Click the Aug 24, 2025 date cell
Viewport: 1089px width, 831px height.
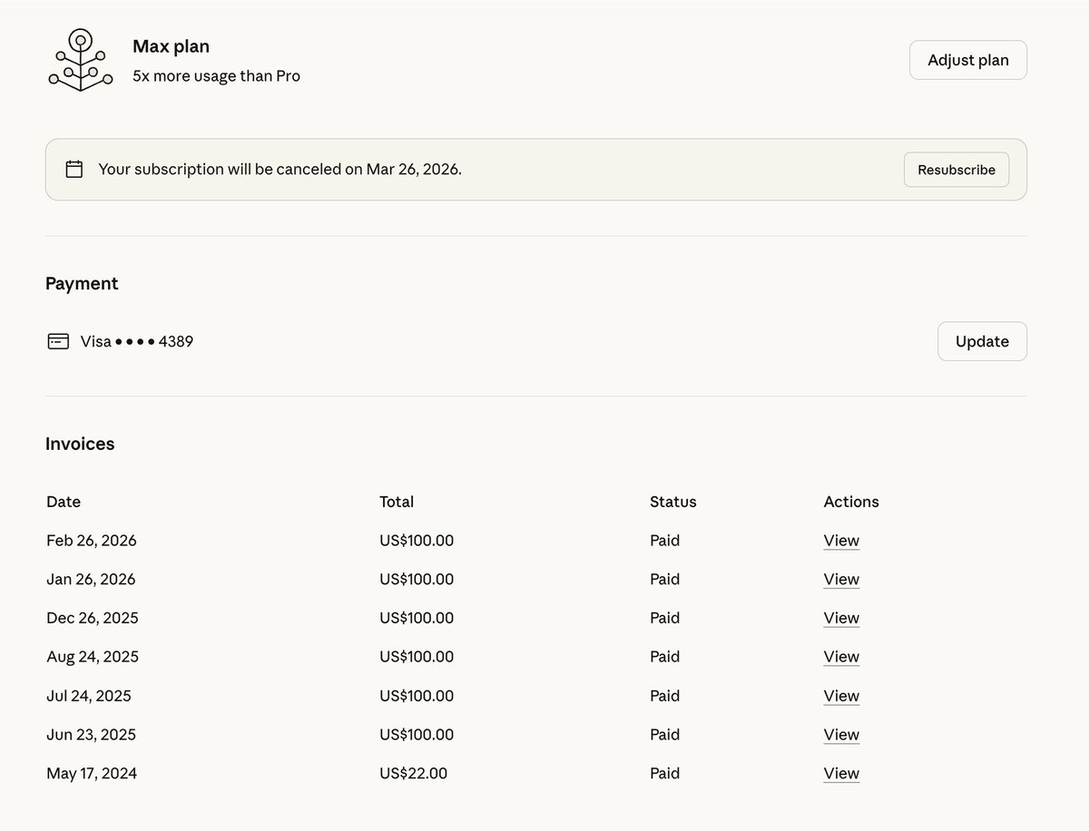[93, 657]
